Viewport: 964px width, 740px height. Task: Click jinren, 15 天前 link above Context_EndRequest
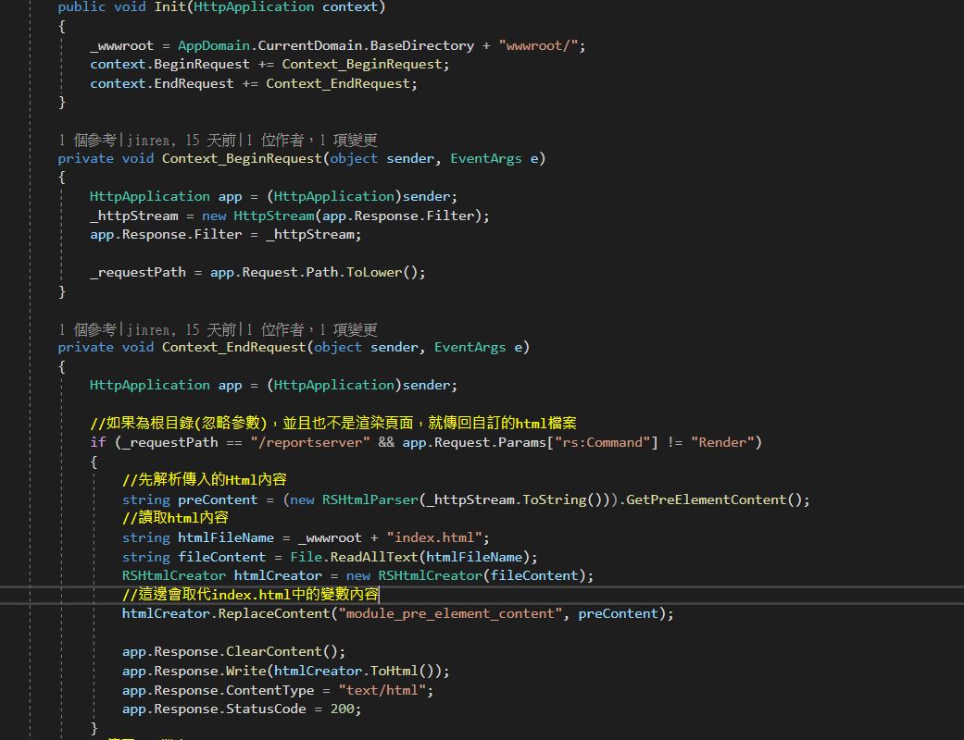(x=180, y=329)
